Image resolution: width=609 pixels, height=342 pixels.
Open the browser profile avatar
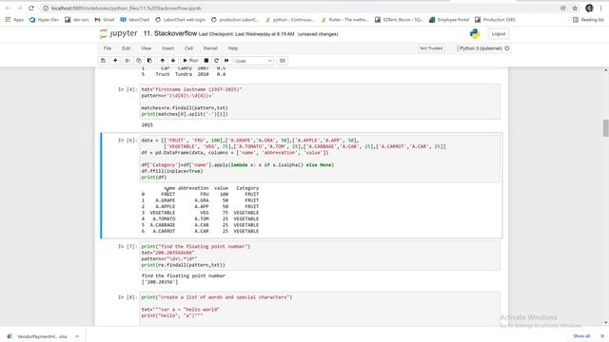(589, 9)
